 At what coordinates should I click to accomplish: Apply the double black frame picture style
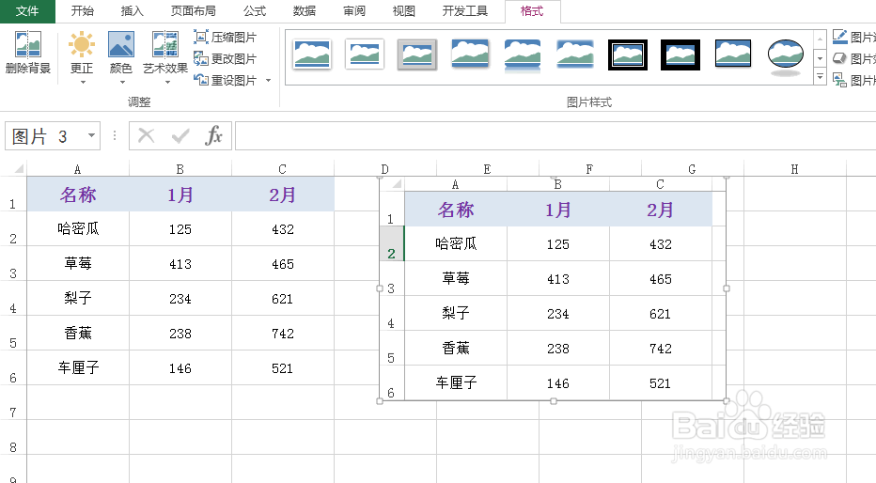(x=628, y=55)
